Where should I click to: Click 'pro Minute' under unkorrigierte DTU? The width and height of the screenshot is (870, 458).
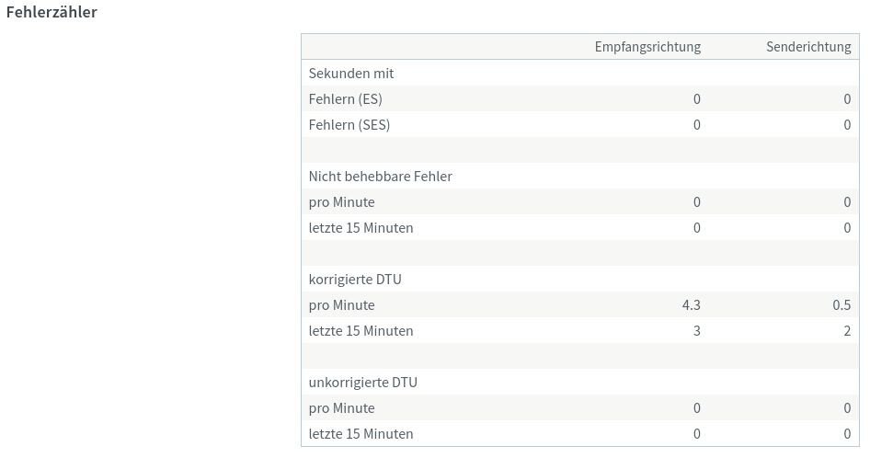pos(342,407)
